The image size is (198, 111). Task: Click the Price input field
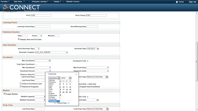(x=41, y=15)
